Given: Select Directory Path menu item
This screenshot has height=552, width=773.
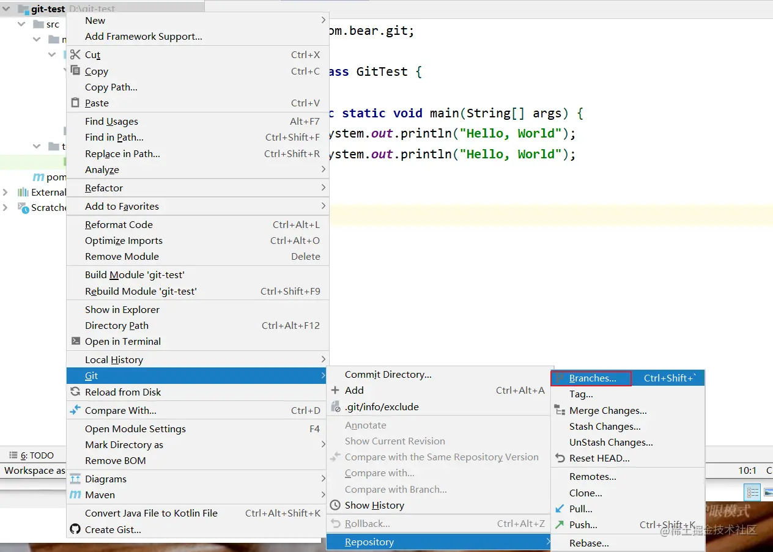Looking at the screenshot, I should [x=198, y=325].
